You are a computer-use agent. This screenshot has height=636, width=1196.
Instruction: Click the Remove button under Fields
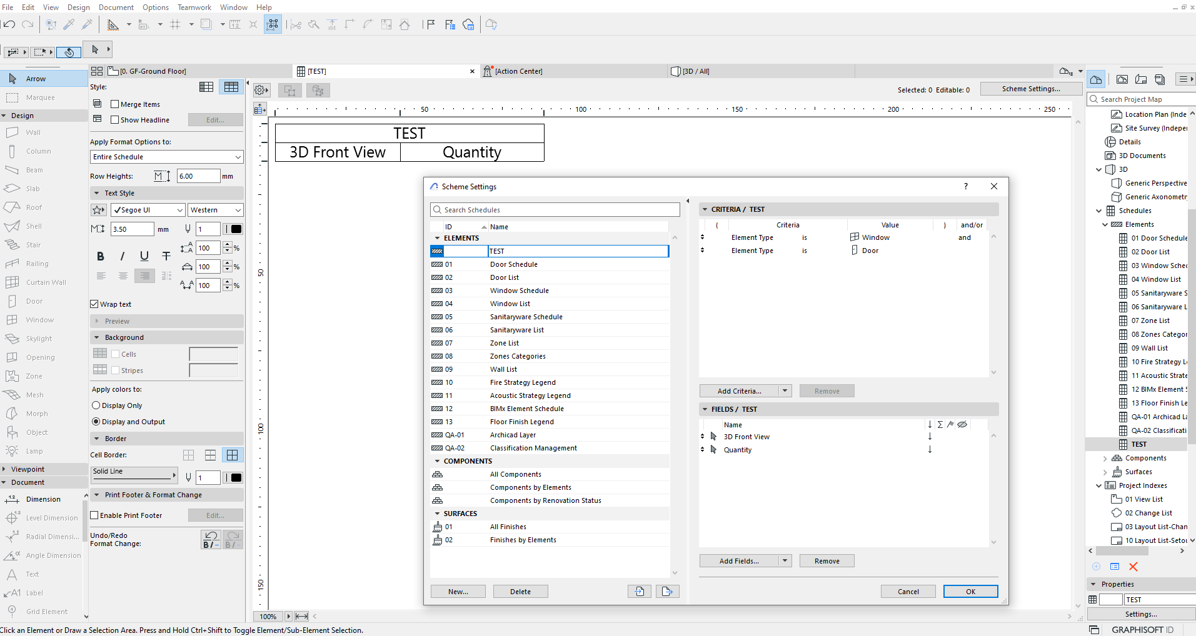(x=827, y=561)
